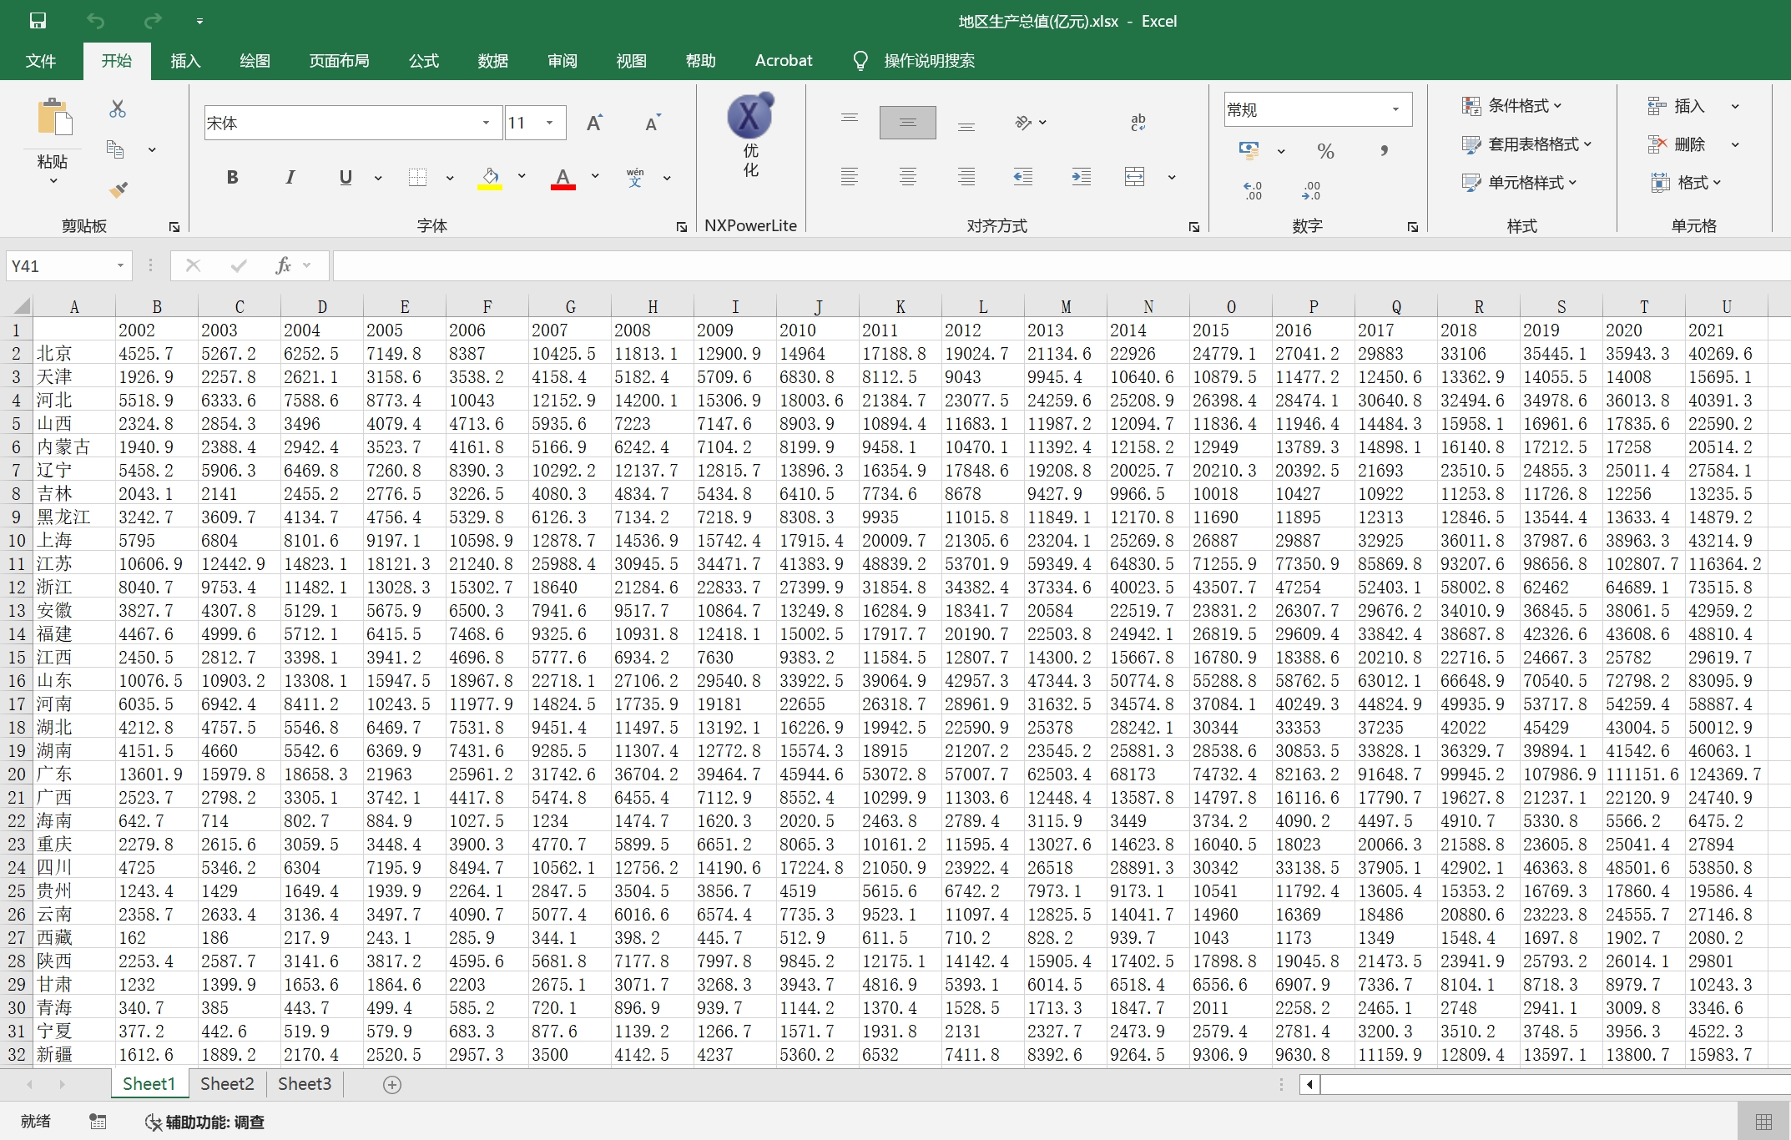Click the Format Painter brush icon
Screen dimensions: 1791x1140
click(119, 189)
